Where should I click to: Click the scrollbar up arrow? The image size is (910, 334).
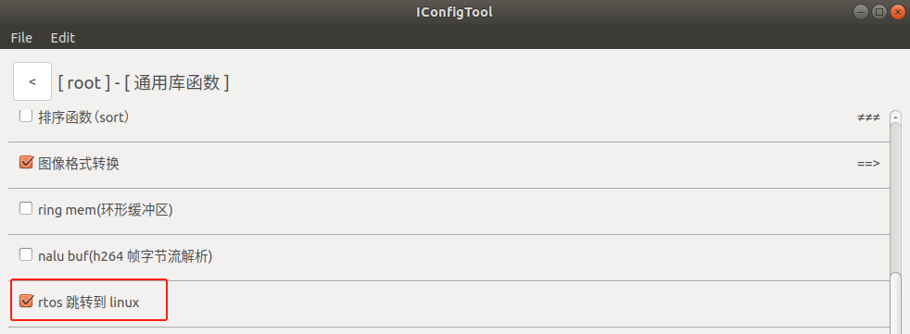895,118
